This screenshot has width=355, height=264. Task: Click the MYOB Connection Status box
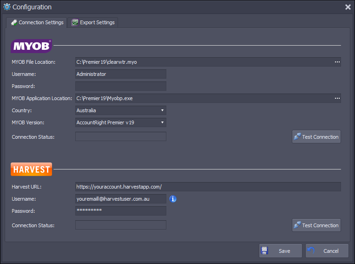pos(121,136)
